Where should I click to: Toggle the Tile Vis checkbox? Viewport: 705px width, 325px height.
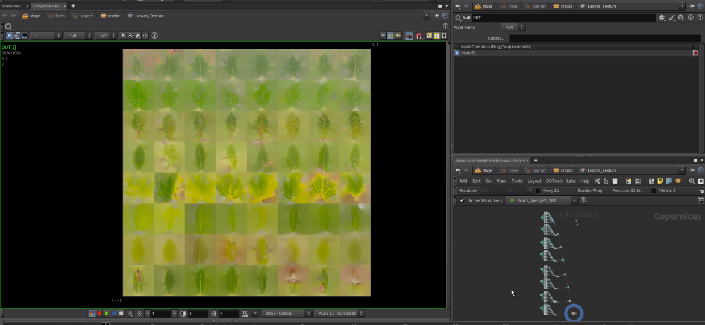tap(654, 191)
